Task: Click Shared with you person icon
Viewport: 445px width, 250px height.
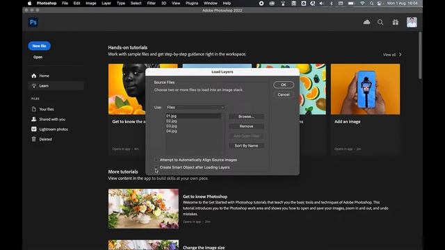Action: (x=34, y=119)
